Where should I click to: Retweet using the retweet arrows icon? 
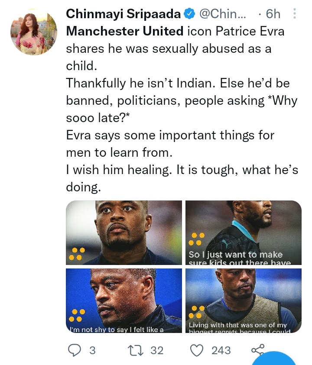coord(136,350)
